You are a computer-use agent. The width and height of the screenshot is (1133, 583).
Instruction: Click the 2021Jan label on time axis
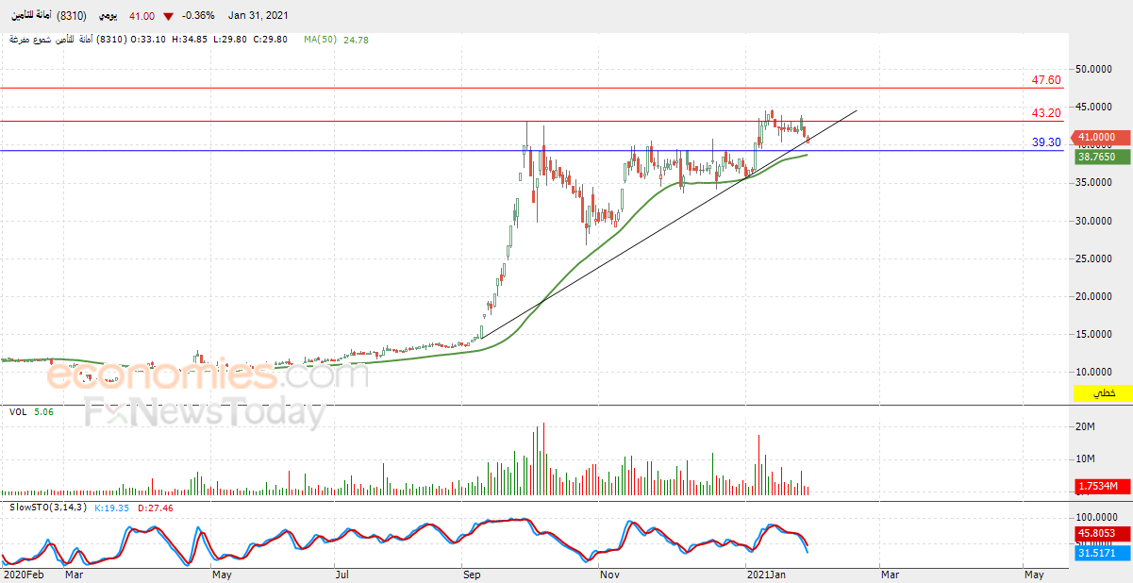(x=767, y=574)
